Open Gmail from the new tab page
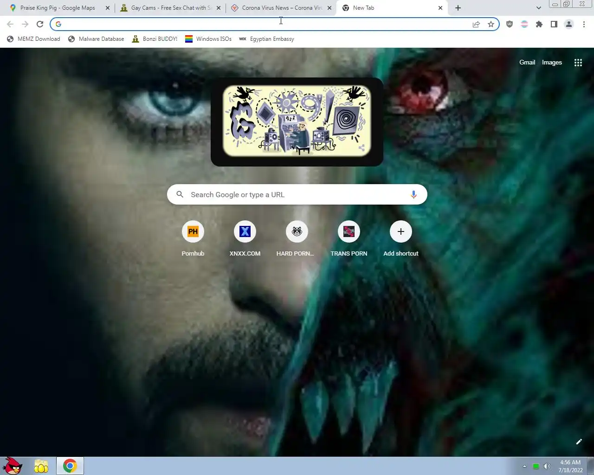 (527, 62)
